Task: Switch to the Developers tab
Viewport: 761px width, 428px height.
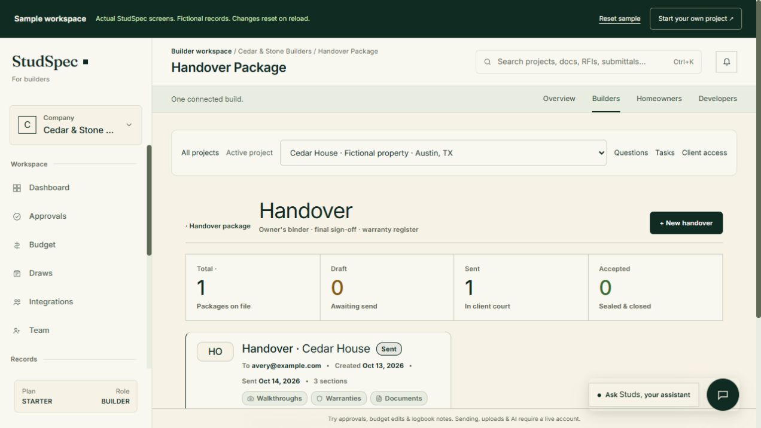Action: 717,99
